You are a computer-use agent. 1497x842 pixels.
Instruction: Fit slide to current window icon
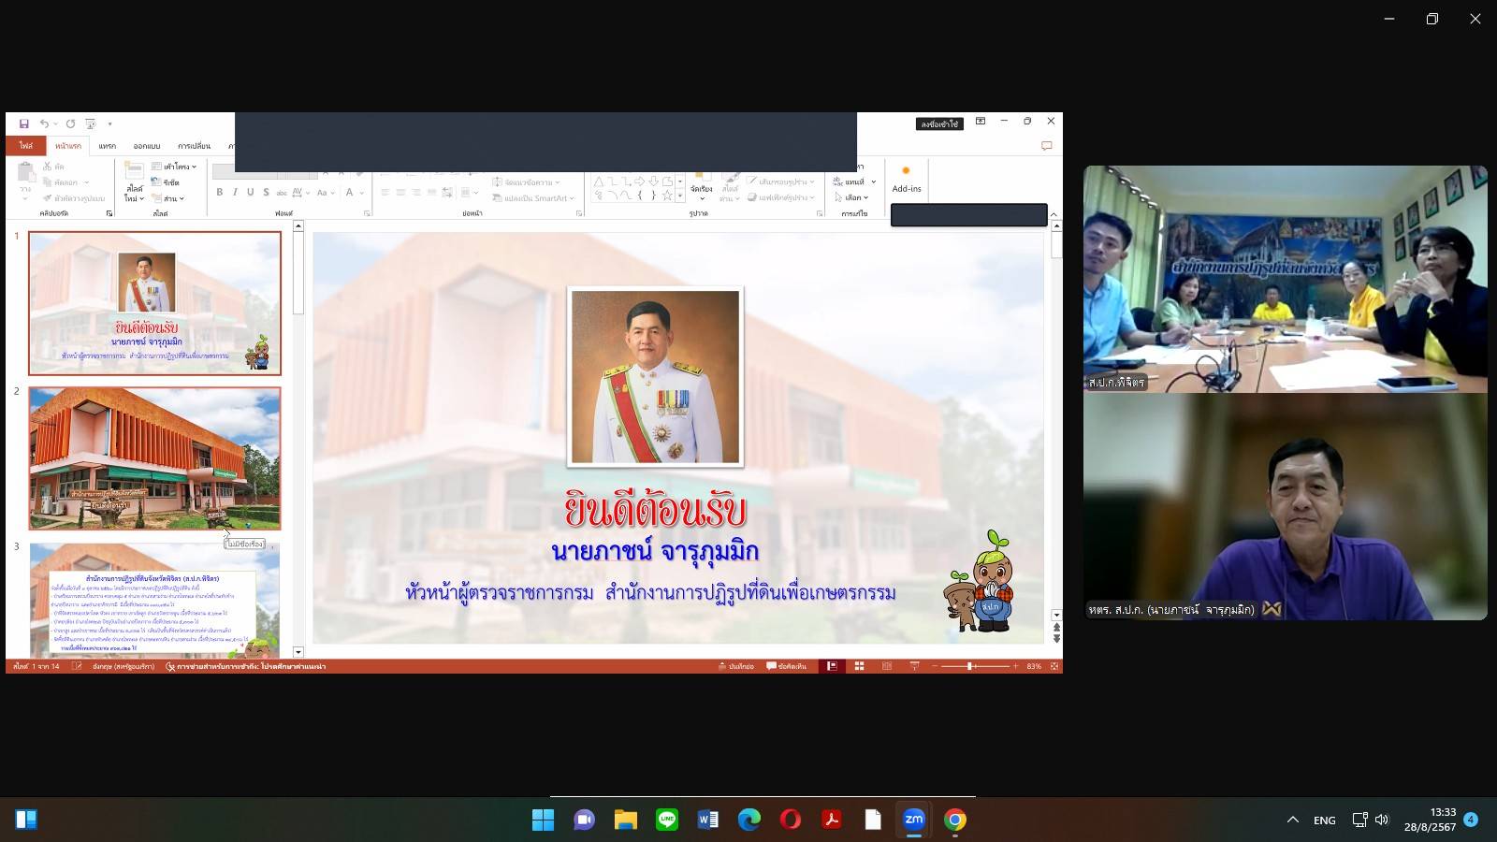[x=1054, y=666]
